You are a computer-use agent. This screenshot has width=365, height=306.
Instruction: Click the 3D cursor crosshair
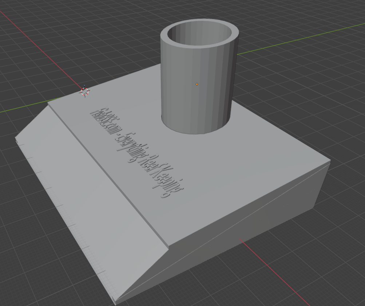click(84, 92)
